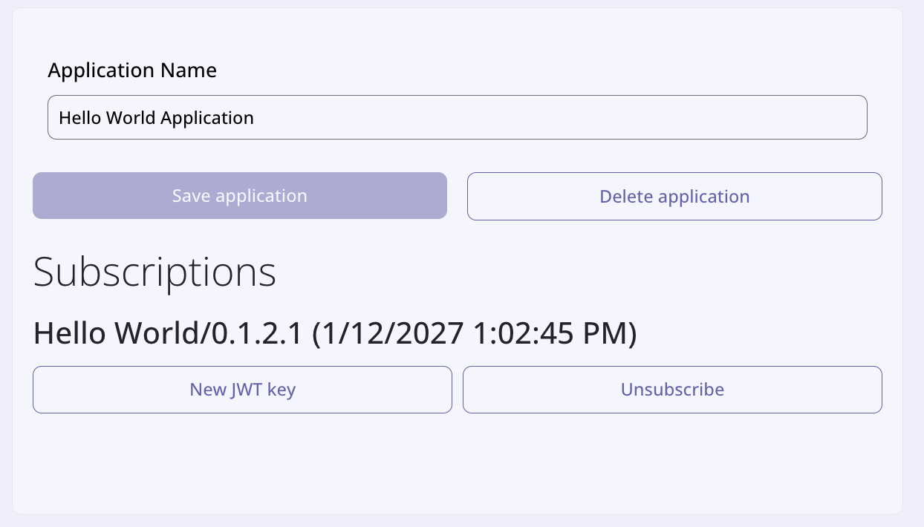Click the Application Name label
This screenshot has height=527, width=924.
click(132, 70)
